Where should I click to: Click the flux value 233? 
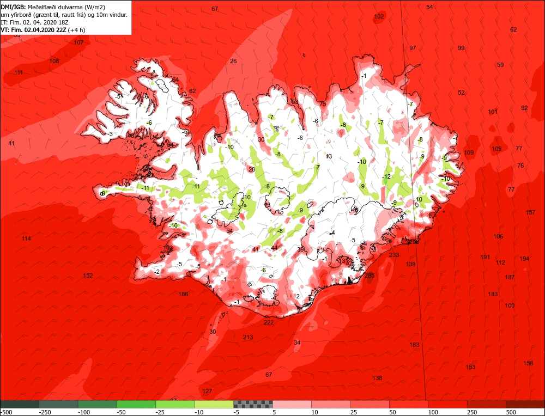coord(394,254)
